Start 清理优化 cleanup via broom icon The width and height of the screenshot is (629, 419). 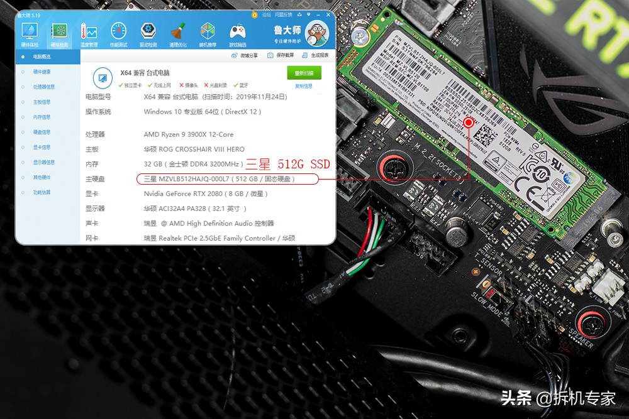tap(178, 30)
